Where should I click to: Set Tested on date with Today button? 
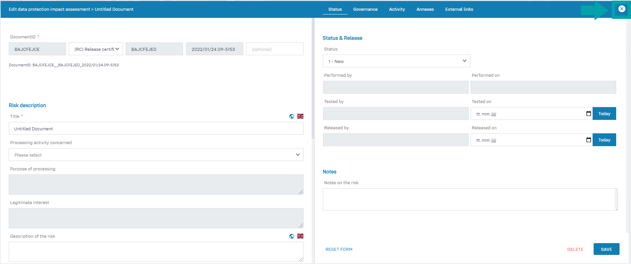tap(604, 114)
